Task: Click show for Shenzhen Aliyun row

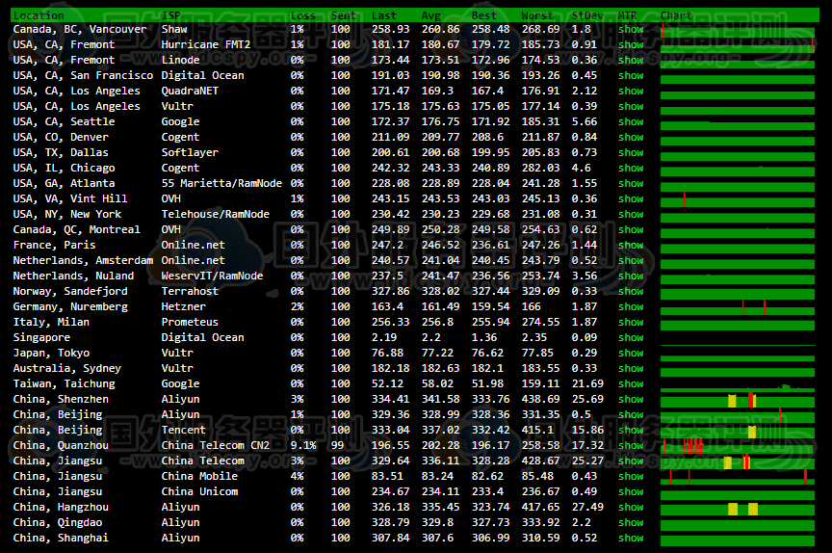Action: click(x=631, y=399)
